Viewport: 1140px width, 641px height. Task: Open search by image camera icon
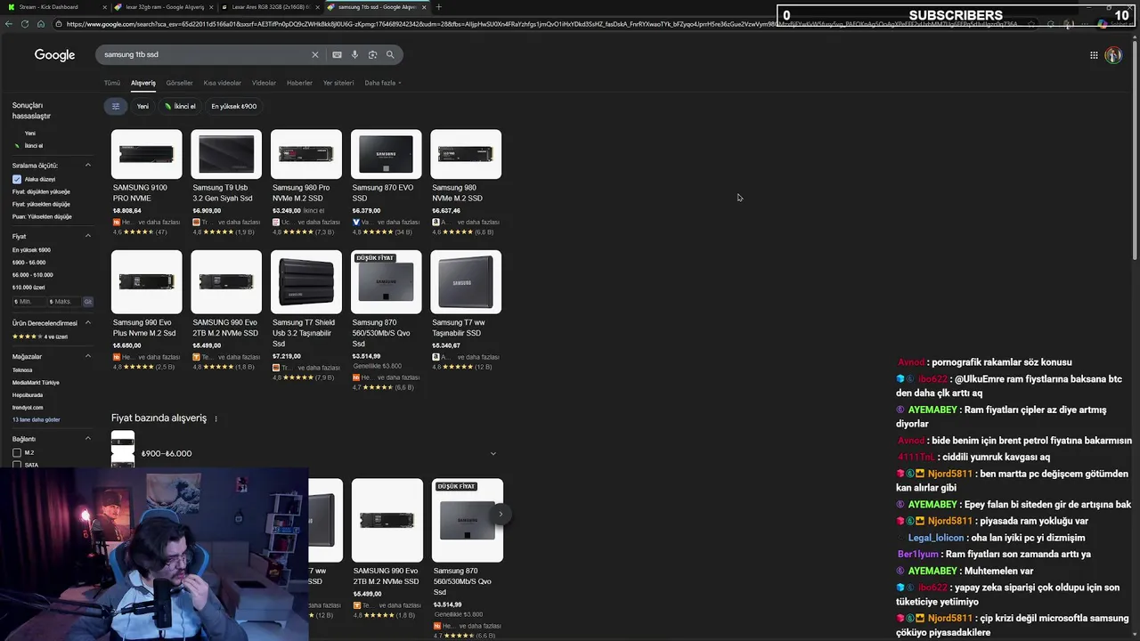tap(372, 54)
